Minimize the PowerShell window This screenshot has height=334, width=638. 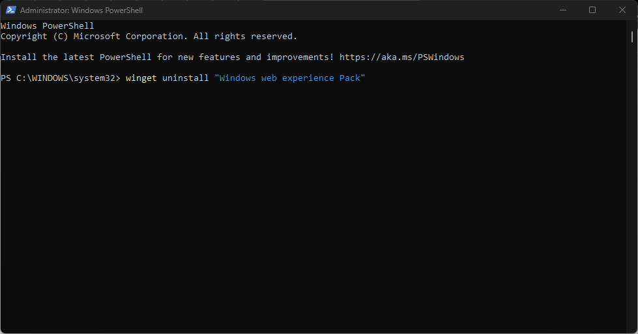(x=562, y=10)
